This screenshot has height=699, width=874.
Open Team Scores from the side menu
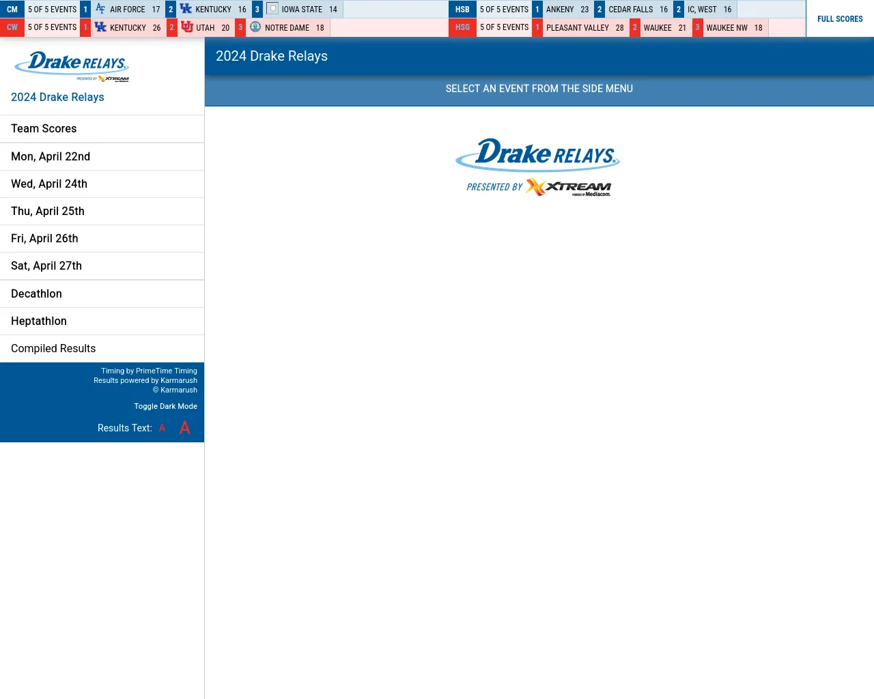coord(102,129)
